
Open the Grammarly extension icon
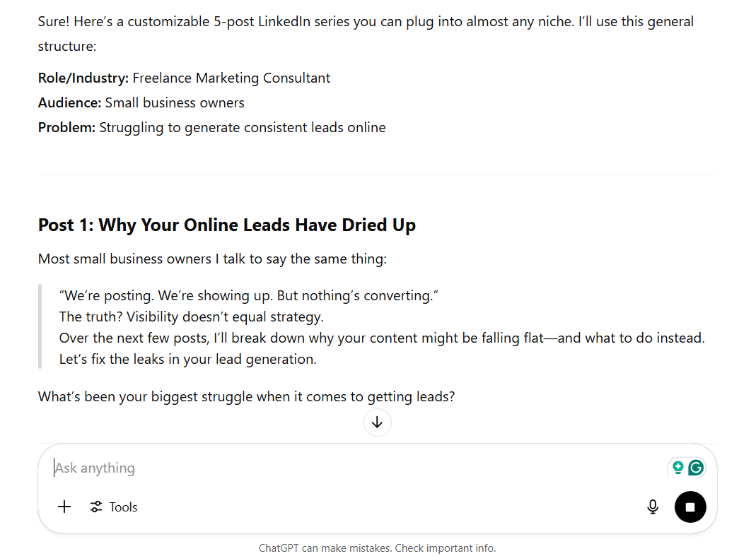pyautogui.click(x=696, y=468)
